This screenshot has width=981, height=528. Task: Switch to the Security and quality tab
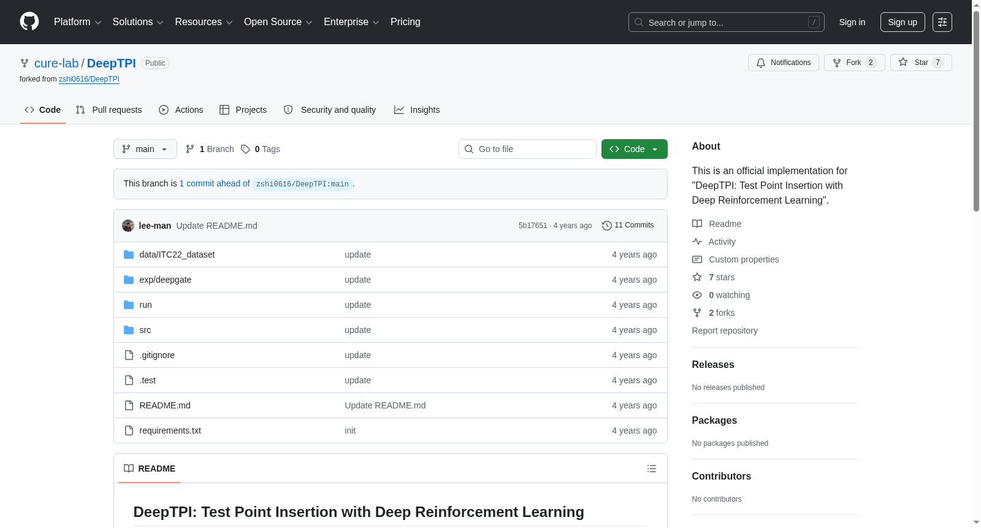[x=330, y=110]
